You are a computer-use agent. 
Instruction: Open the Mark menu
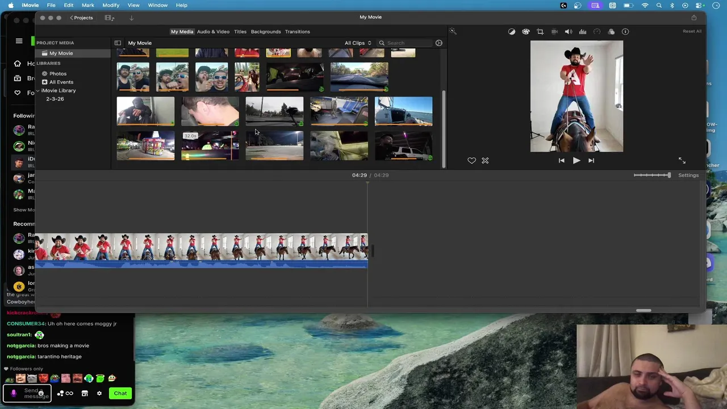88,5
